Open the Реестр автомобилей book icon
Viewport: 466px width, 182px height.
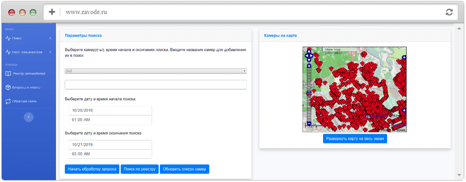[x=8, y=74]
